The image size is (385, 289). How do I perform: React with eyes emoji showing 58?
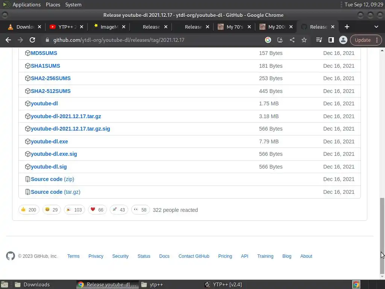click(141, 210)
